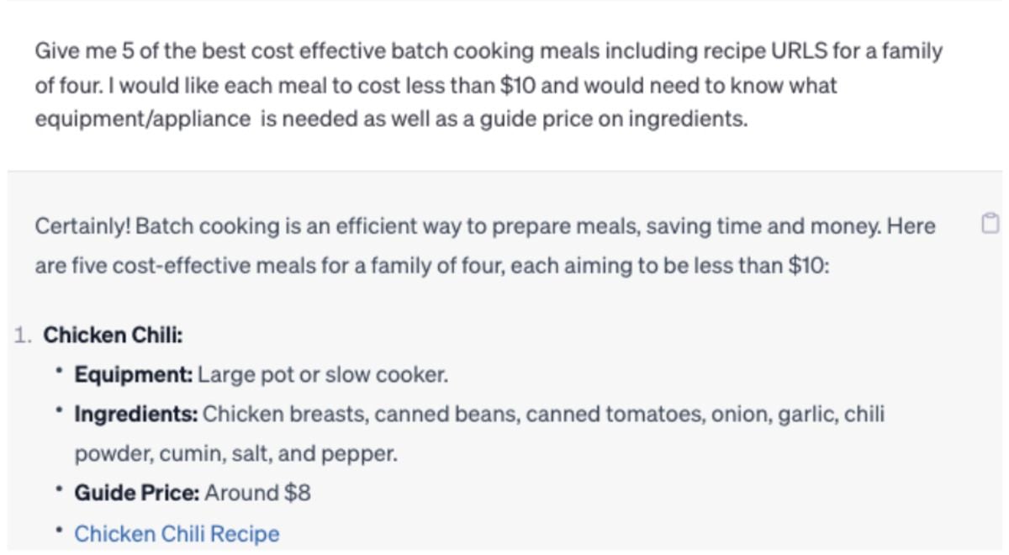Click the bullet before Chicken Chili Recipe link

coord(59,531)
